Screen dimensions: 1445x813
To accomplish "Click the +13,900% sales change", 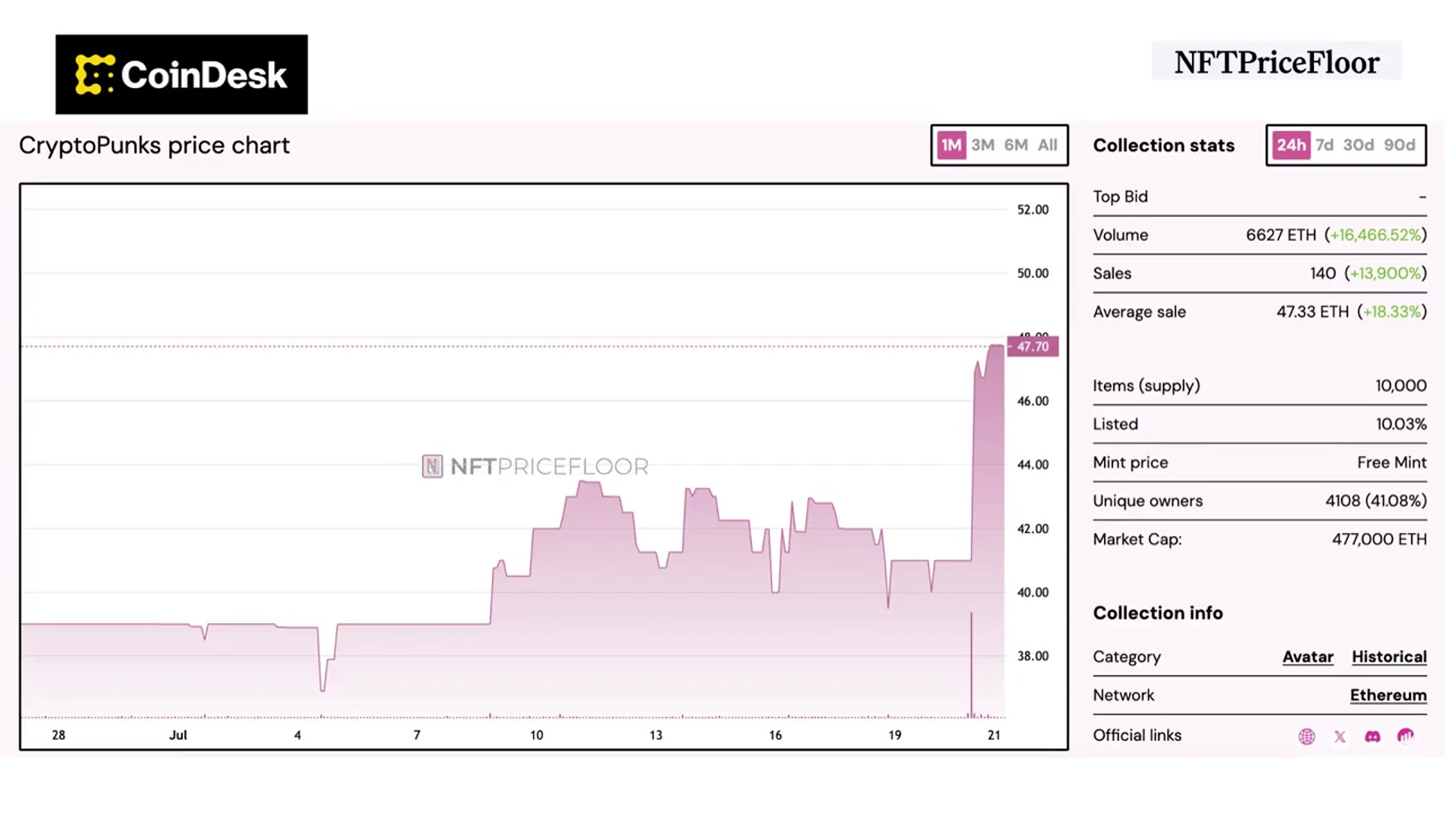I will pyautogui.click(x=1386, y=273).
